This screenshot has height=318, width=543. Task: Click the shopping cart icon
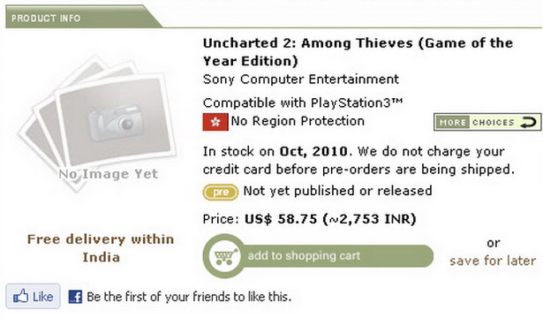225,256
